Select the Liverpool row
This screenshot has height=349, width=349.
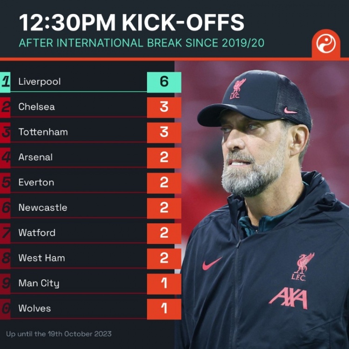tap(91, 82)
